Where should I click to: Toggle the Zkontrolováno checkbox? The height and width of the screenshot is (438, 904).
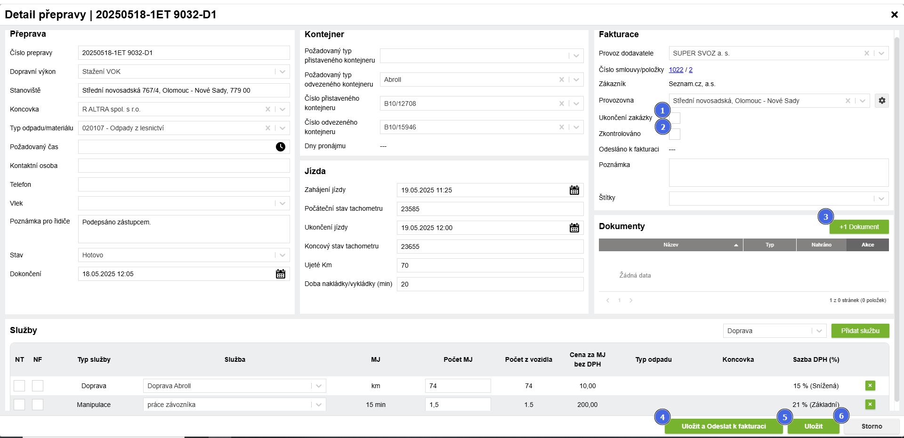[675, 135]
